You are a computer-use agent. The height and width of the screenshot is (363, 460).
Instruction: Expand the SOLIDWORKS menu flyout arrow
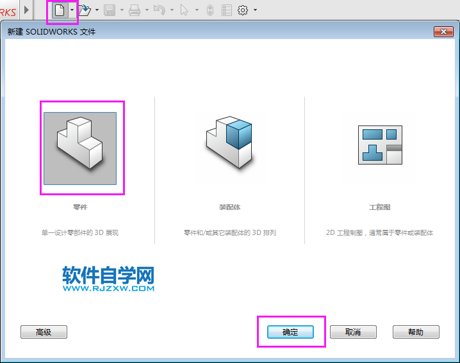(26, 10)
